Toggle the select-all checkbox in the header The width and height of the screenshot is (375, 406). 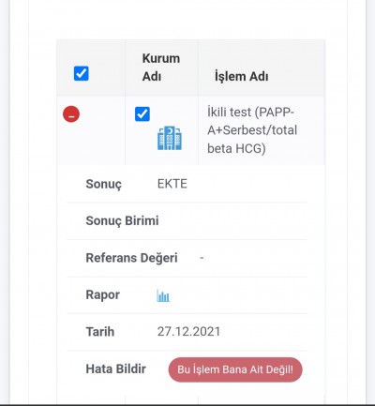point(82,74)
